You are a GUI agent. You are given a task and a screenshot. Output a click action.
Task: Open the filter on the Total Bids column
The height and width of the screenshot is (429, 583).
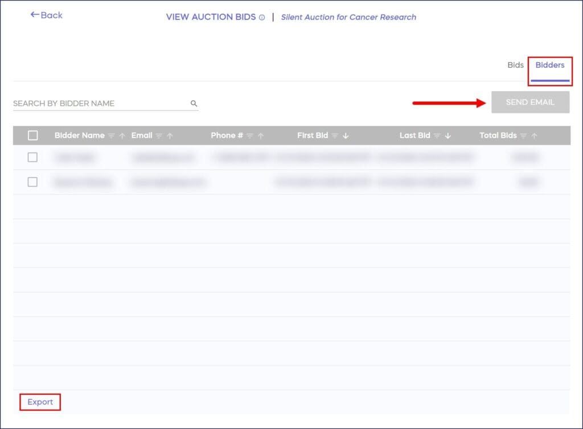coord(523,135)
